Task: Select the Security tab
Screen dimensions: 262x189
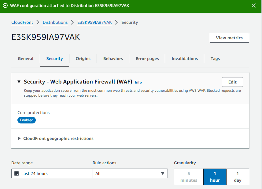Action: pos(54,59)
